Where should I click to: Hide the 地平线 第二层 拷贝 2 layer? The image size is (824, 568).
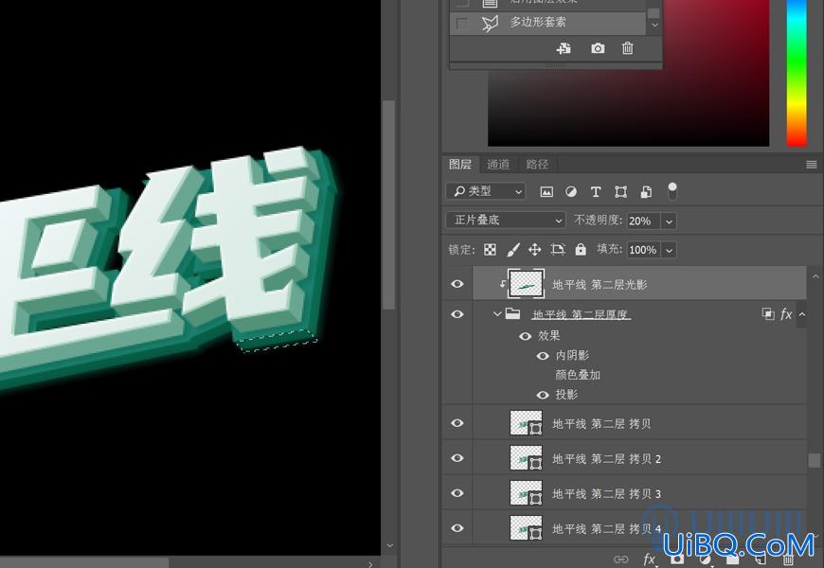[x=457, y=458]
